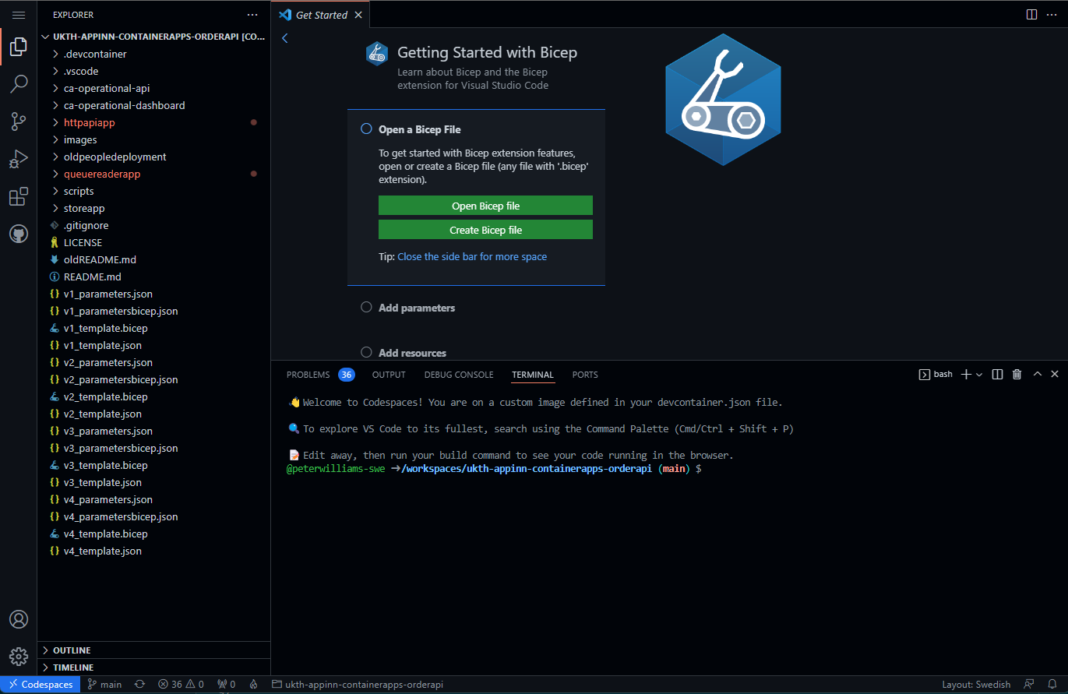The height and width of the screenshot is (694, 1068).
Task: Open the LICENSE file
Action: [x=154, y=242]
